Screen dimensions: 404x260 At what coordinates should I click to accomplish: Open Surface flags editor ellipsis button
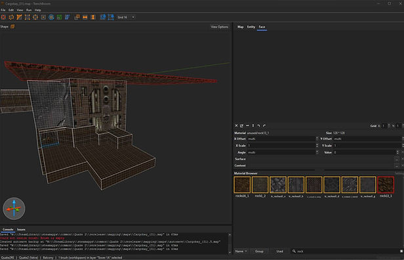(x=397, y=159)
